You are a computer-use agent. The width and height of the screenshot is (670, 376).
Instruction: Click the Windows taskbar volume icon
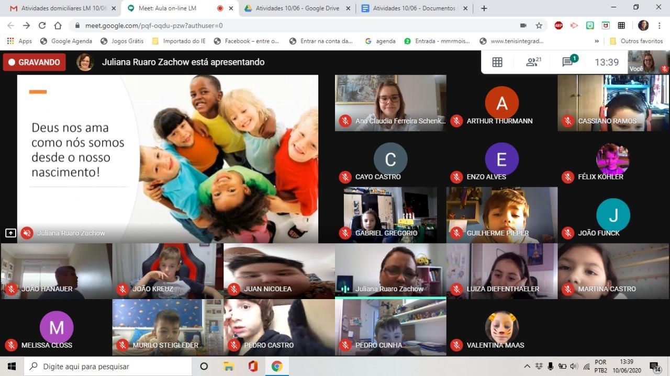pos(574,366)
